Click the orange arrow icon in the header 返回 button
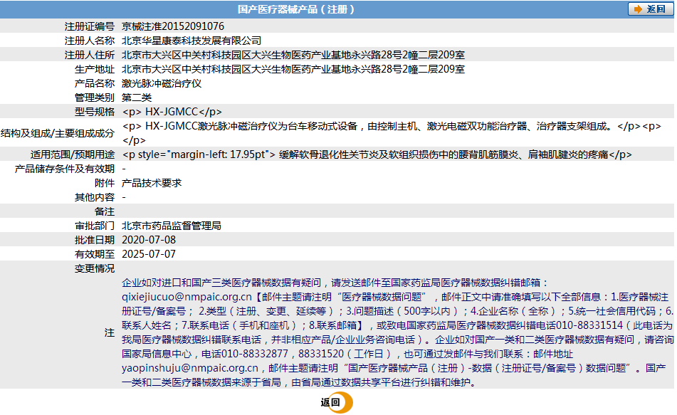 (x=638, y=9)
